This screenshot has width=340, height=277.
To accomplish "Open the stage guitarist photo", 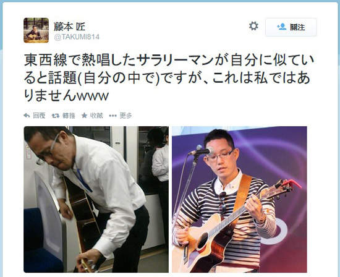I will [239, 199].
